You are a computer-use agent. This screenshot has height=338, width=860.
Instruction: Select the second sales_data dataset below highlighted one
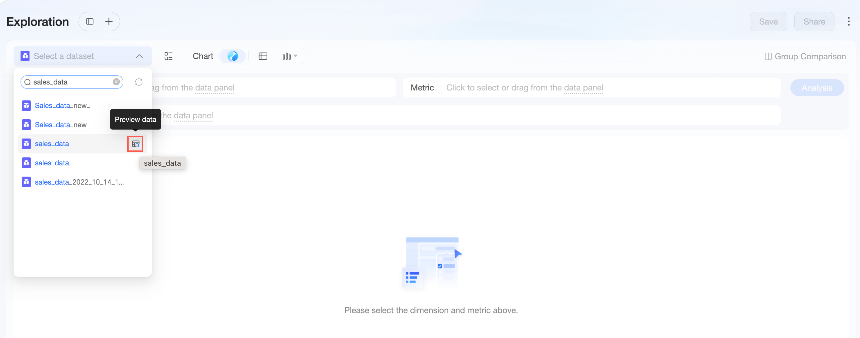tap(83, 163)
